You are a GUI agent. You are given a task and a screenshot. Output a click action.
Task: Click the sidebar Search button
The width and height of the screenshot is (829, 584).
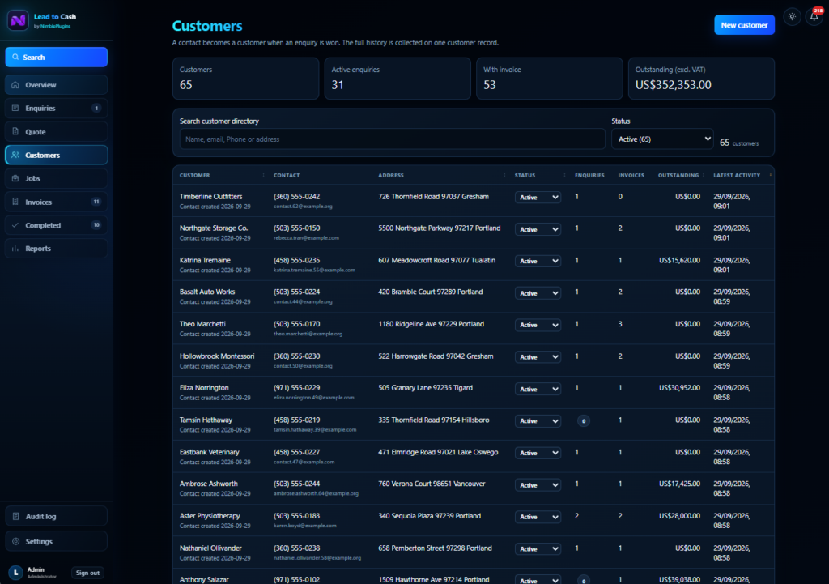click(57, 58)
